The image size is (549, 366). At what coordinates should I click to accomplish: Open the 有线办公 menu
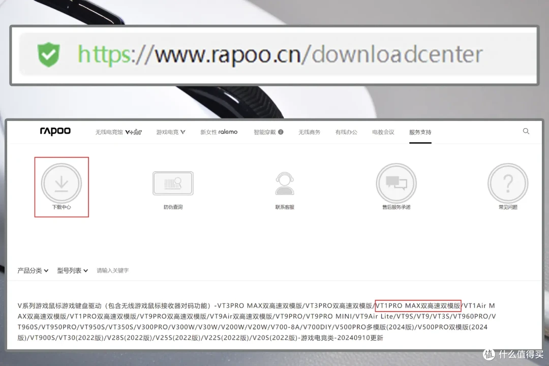346,132
